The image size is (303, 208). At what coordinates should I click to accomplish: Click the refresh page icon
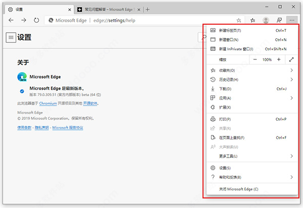[x=36, y=20]
